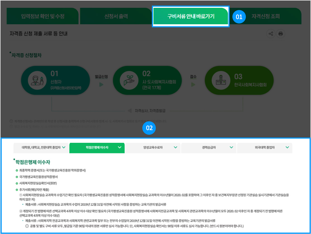Expand the 양성교육수료자 chevron

coord(175,148)
